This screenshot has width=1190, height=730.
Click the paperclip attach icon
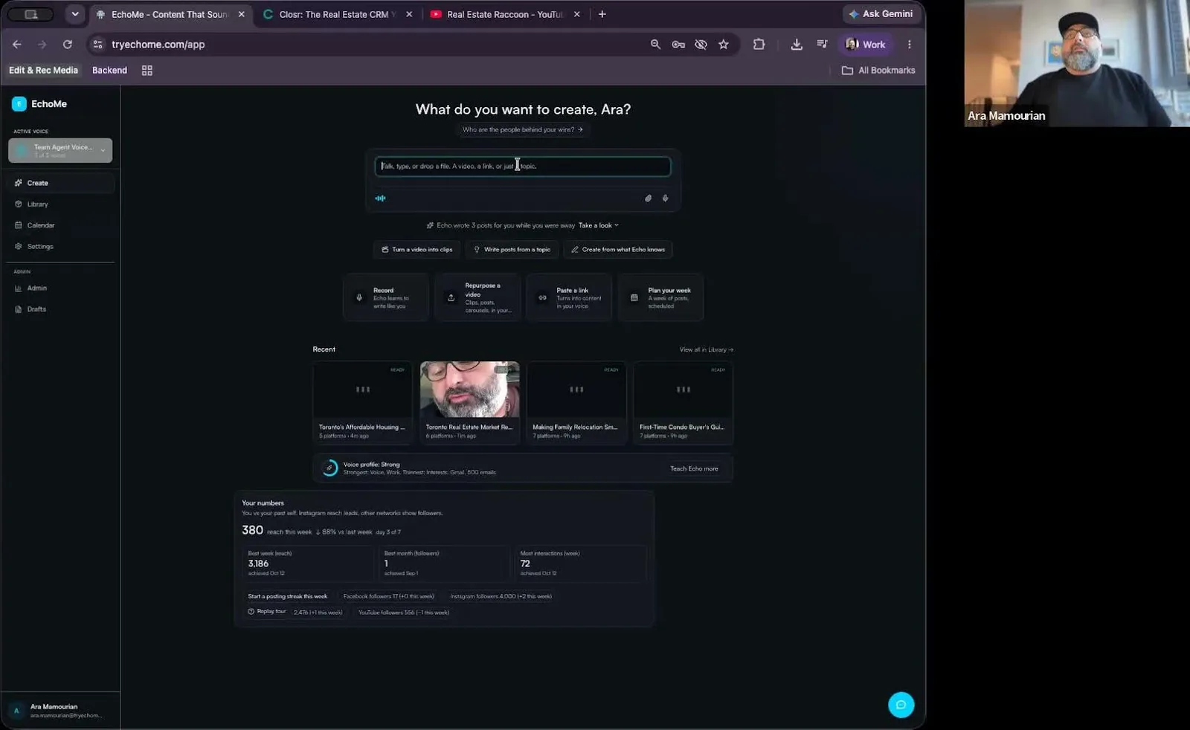tap(648, 198)
